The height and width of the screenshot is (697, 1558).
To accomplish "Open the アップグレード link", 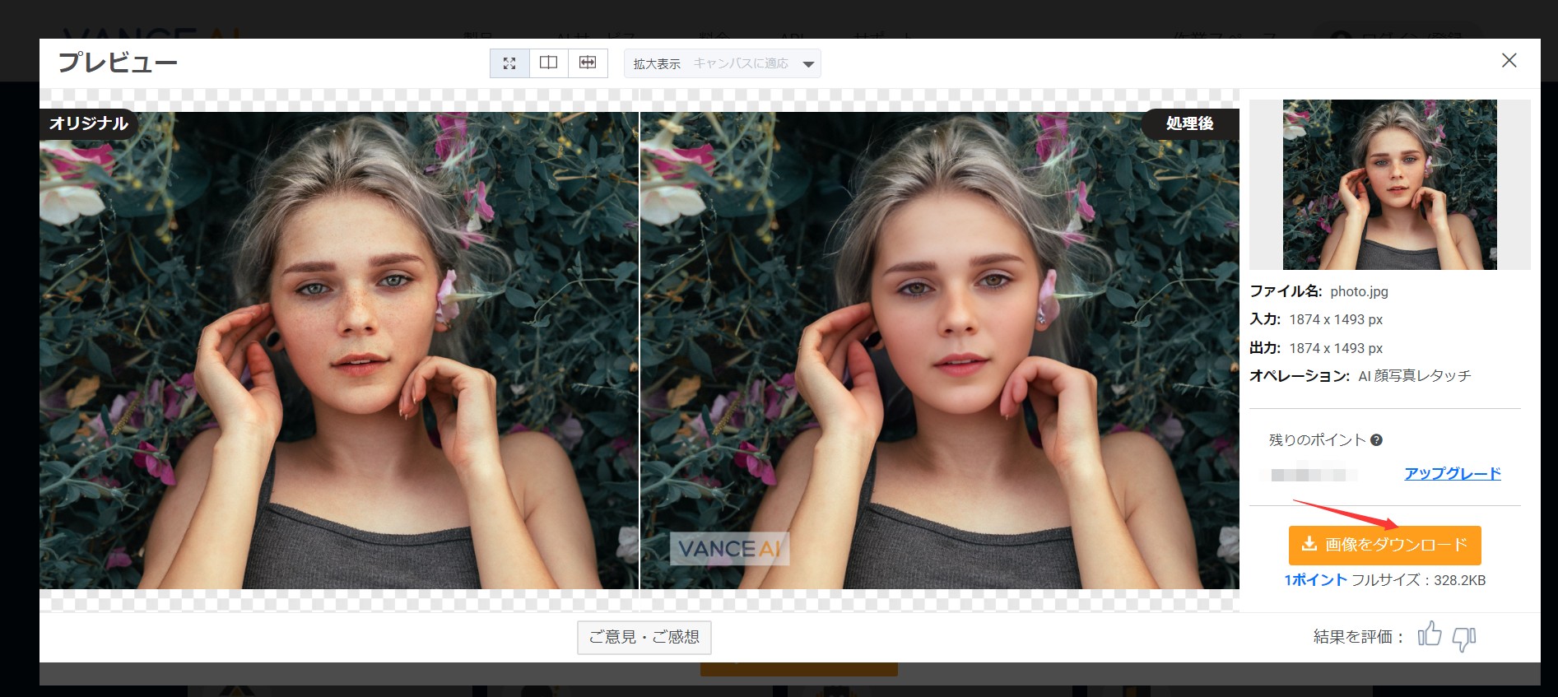I will [1452, 473].
